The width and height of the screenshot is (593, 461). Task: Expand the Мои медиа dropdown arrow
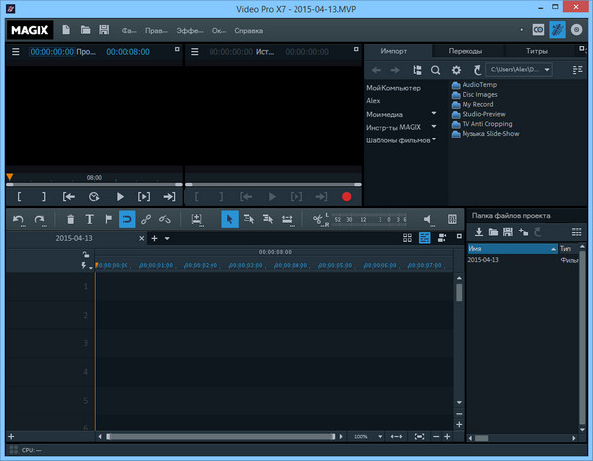tap(433, 114)
